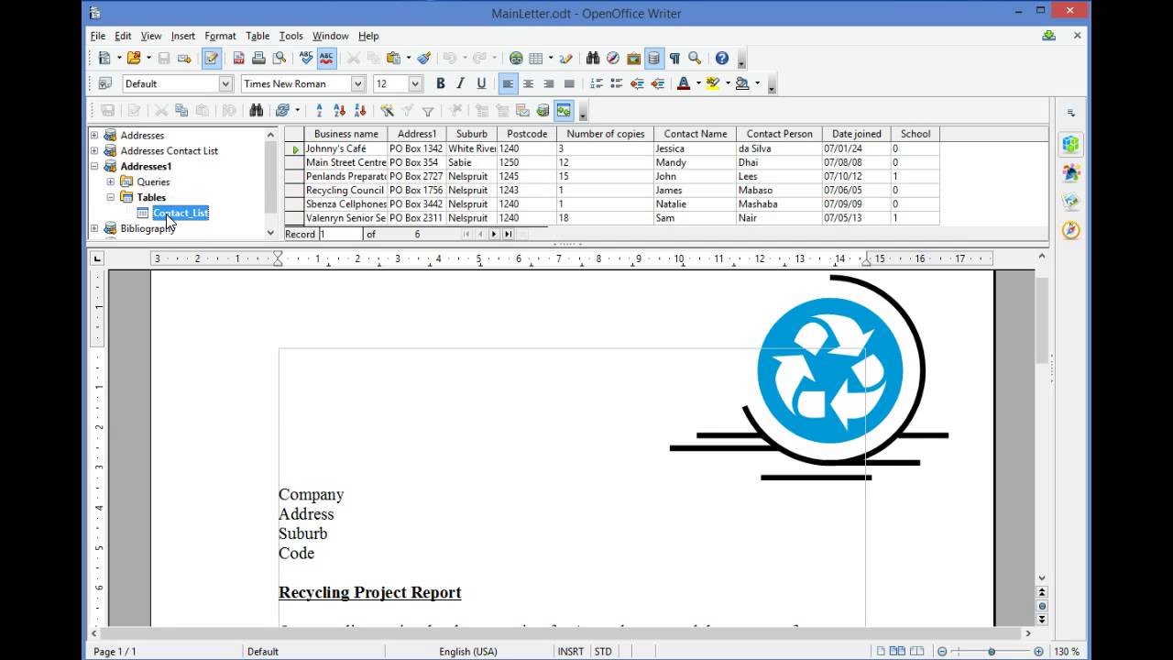Open the Times New Roman font dropdown
This screenshot has width=1173, height=660.
358,83
